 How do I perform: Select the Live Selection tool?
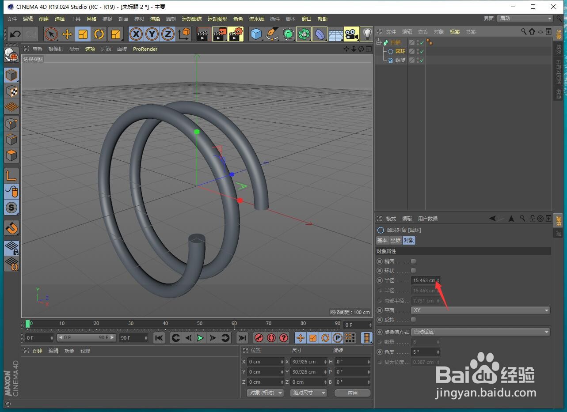(x=51, y=34)
